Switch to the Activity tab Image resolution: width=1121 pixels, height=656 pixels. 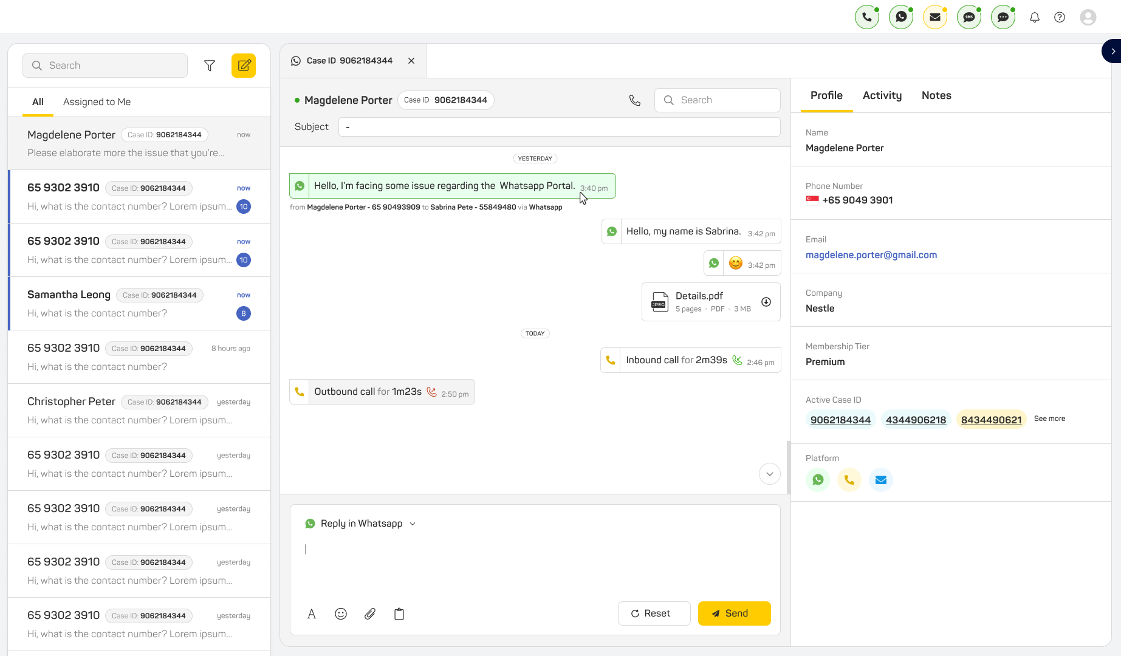[x=882, y=95]
